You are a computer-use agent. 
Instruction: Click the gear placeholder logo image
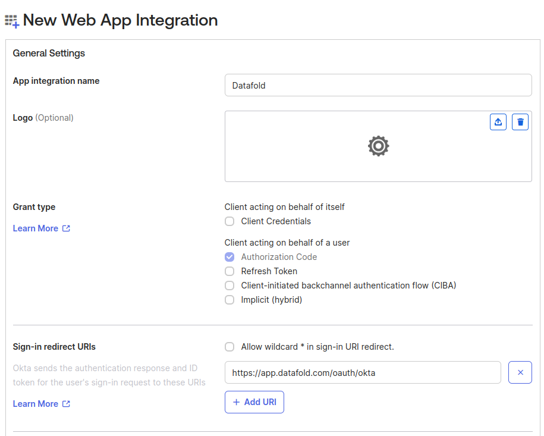click(378, 146)
